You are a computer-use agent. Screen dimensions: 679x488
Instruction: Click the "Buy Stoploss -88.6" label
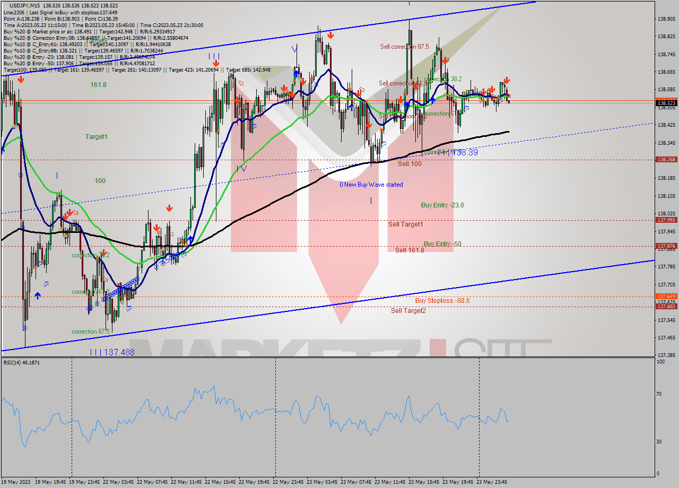coord(443,301)
